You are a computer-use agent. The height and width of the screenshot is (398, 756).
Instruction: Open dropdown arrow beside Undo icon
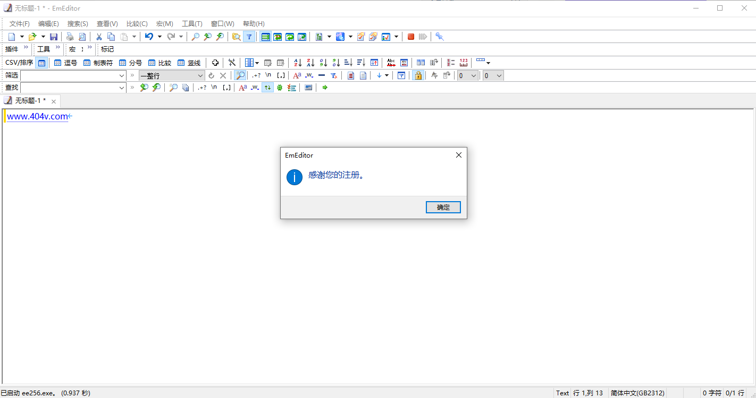coord(159,37)
